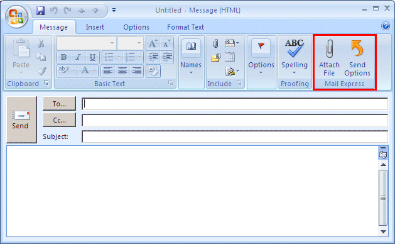This screenshot has width=395, height=244.
Task: Click the text highlight color icon
Action: [x=63, y=70]
